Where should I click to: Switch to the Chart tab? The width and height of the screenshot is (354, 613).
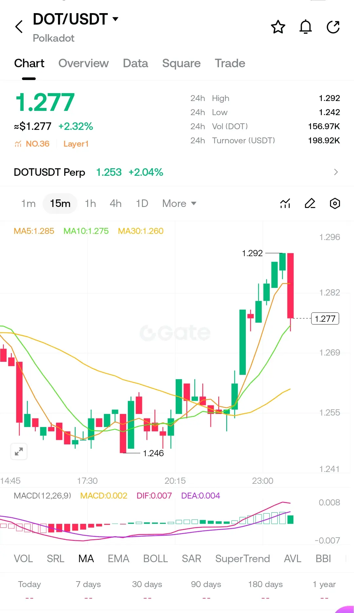[29, 63]
